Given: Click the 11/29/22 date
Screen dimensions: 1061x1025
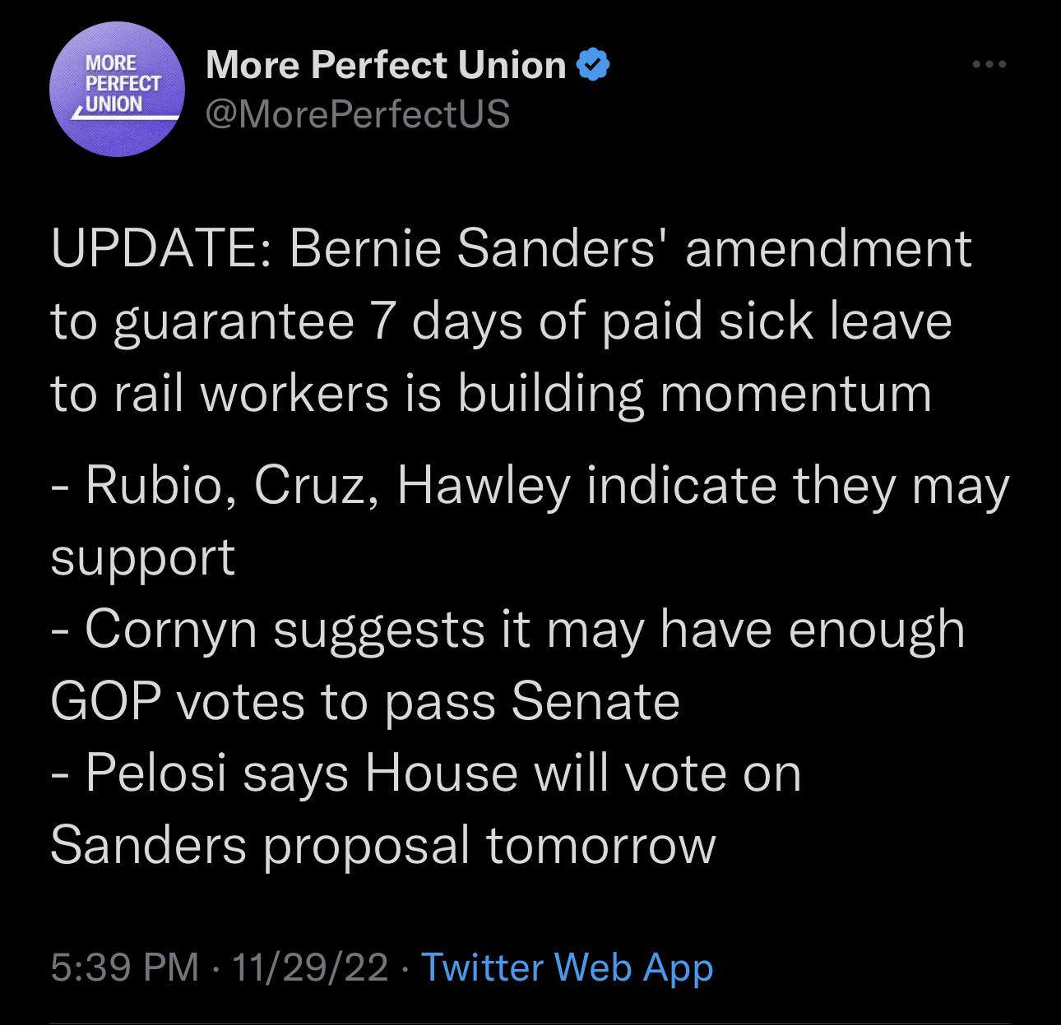Looking at the screenshot, I should click(310, 967).
